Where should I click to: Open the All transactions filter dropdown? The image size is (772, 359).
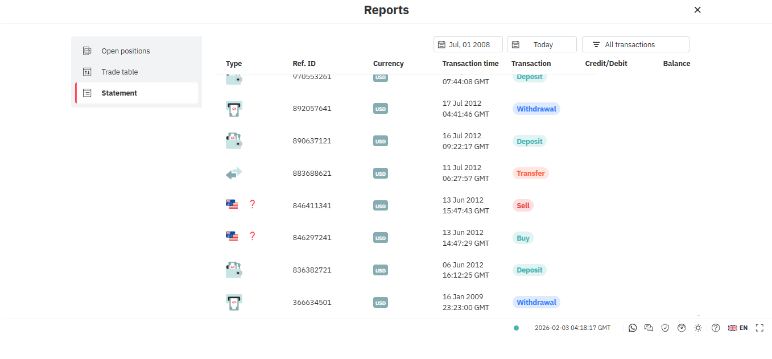[635, 44]
